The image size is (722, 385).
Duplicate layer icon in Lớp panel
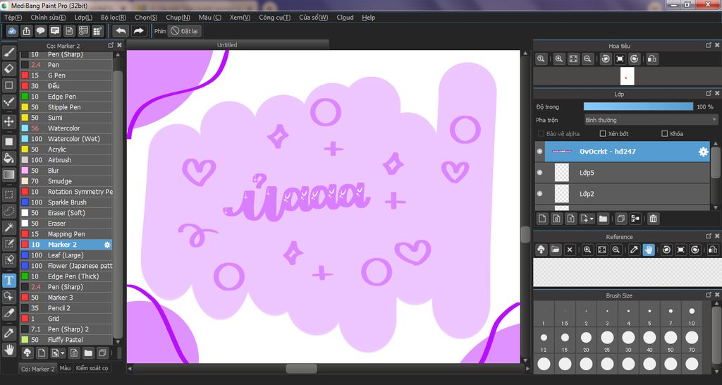click(x=620, y=219)
